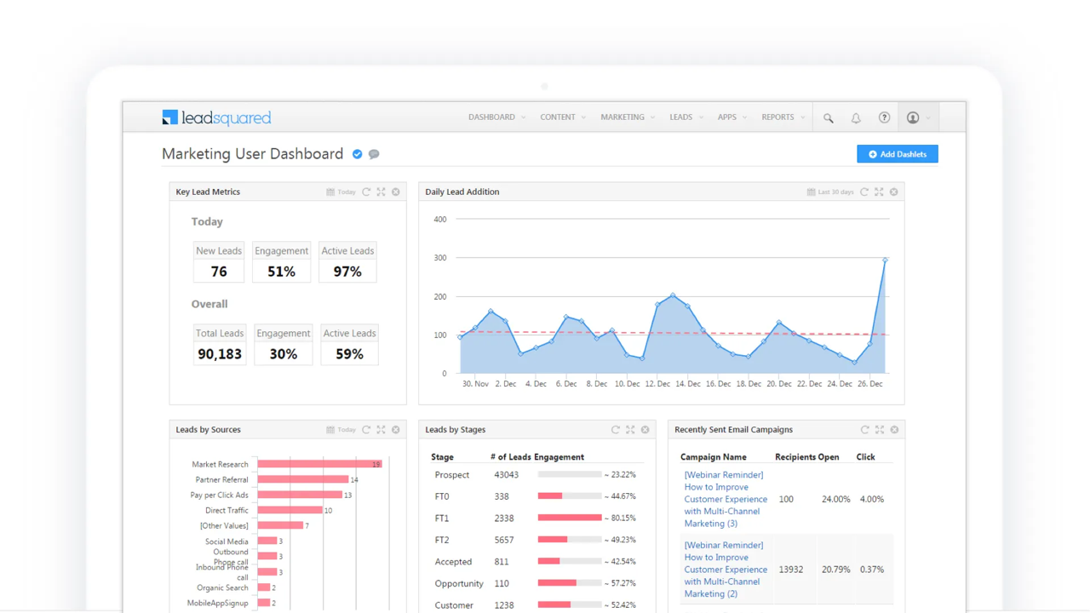1090x613 pixels.
Task: Remove the Key Lead Metrics dashlet
Action: point(396,192)
